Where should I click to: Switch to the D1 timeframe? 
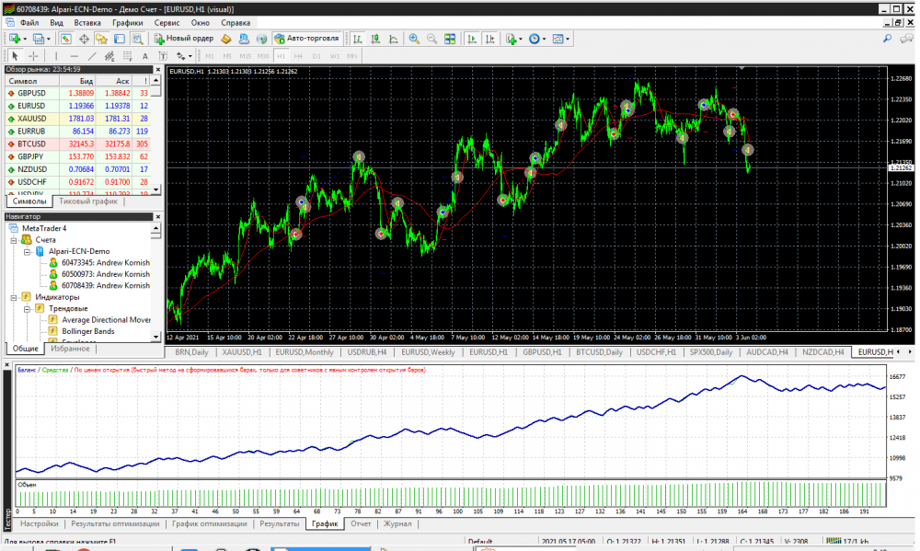pos(316,56)
